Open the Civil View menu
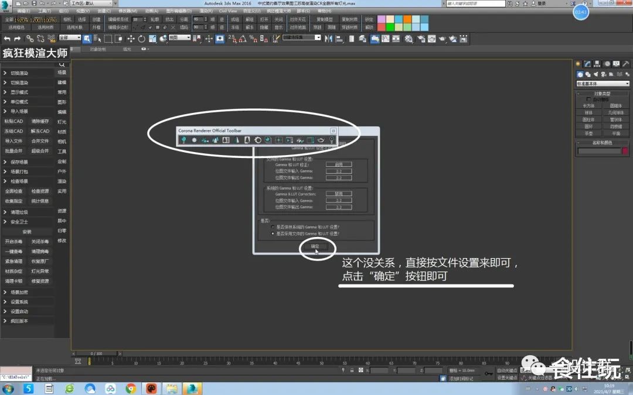 pyautogui.click(x=227, y=11)
